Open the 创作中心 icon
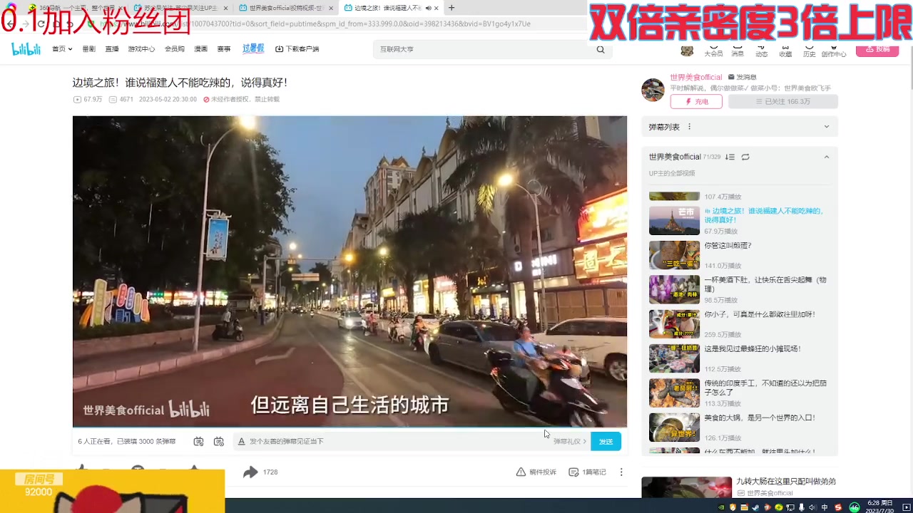The width and height of the screenshot is (913, 513). [x=834, y=51]
